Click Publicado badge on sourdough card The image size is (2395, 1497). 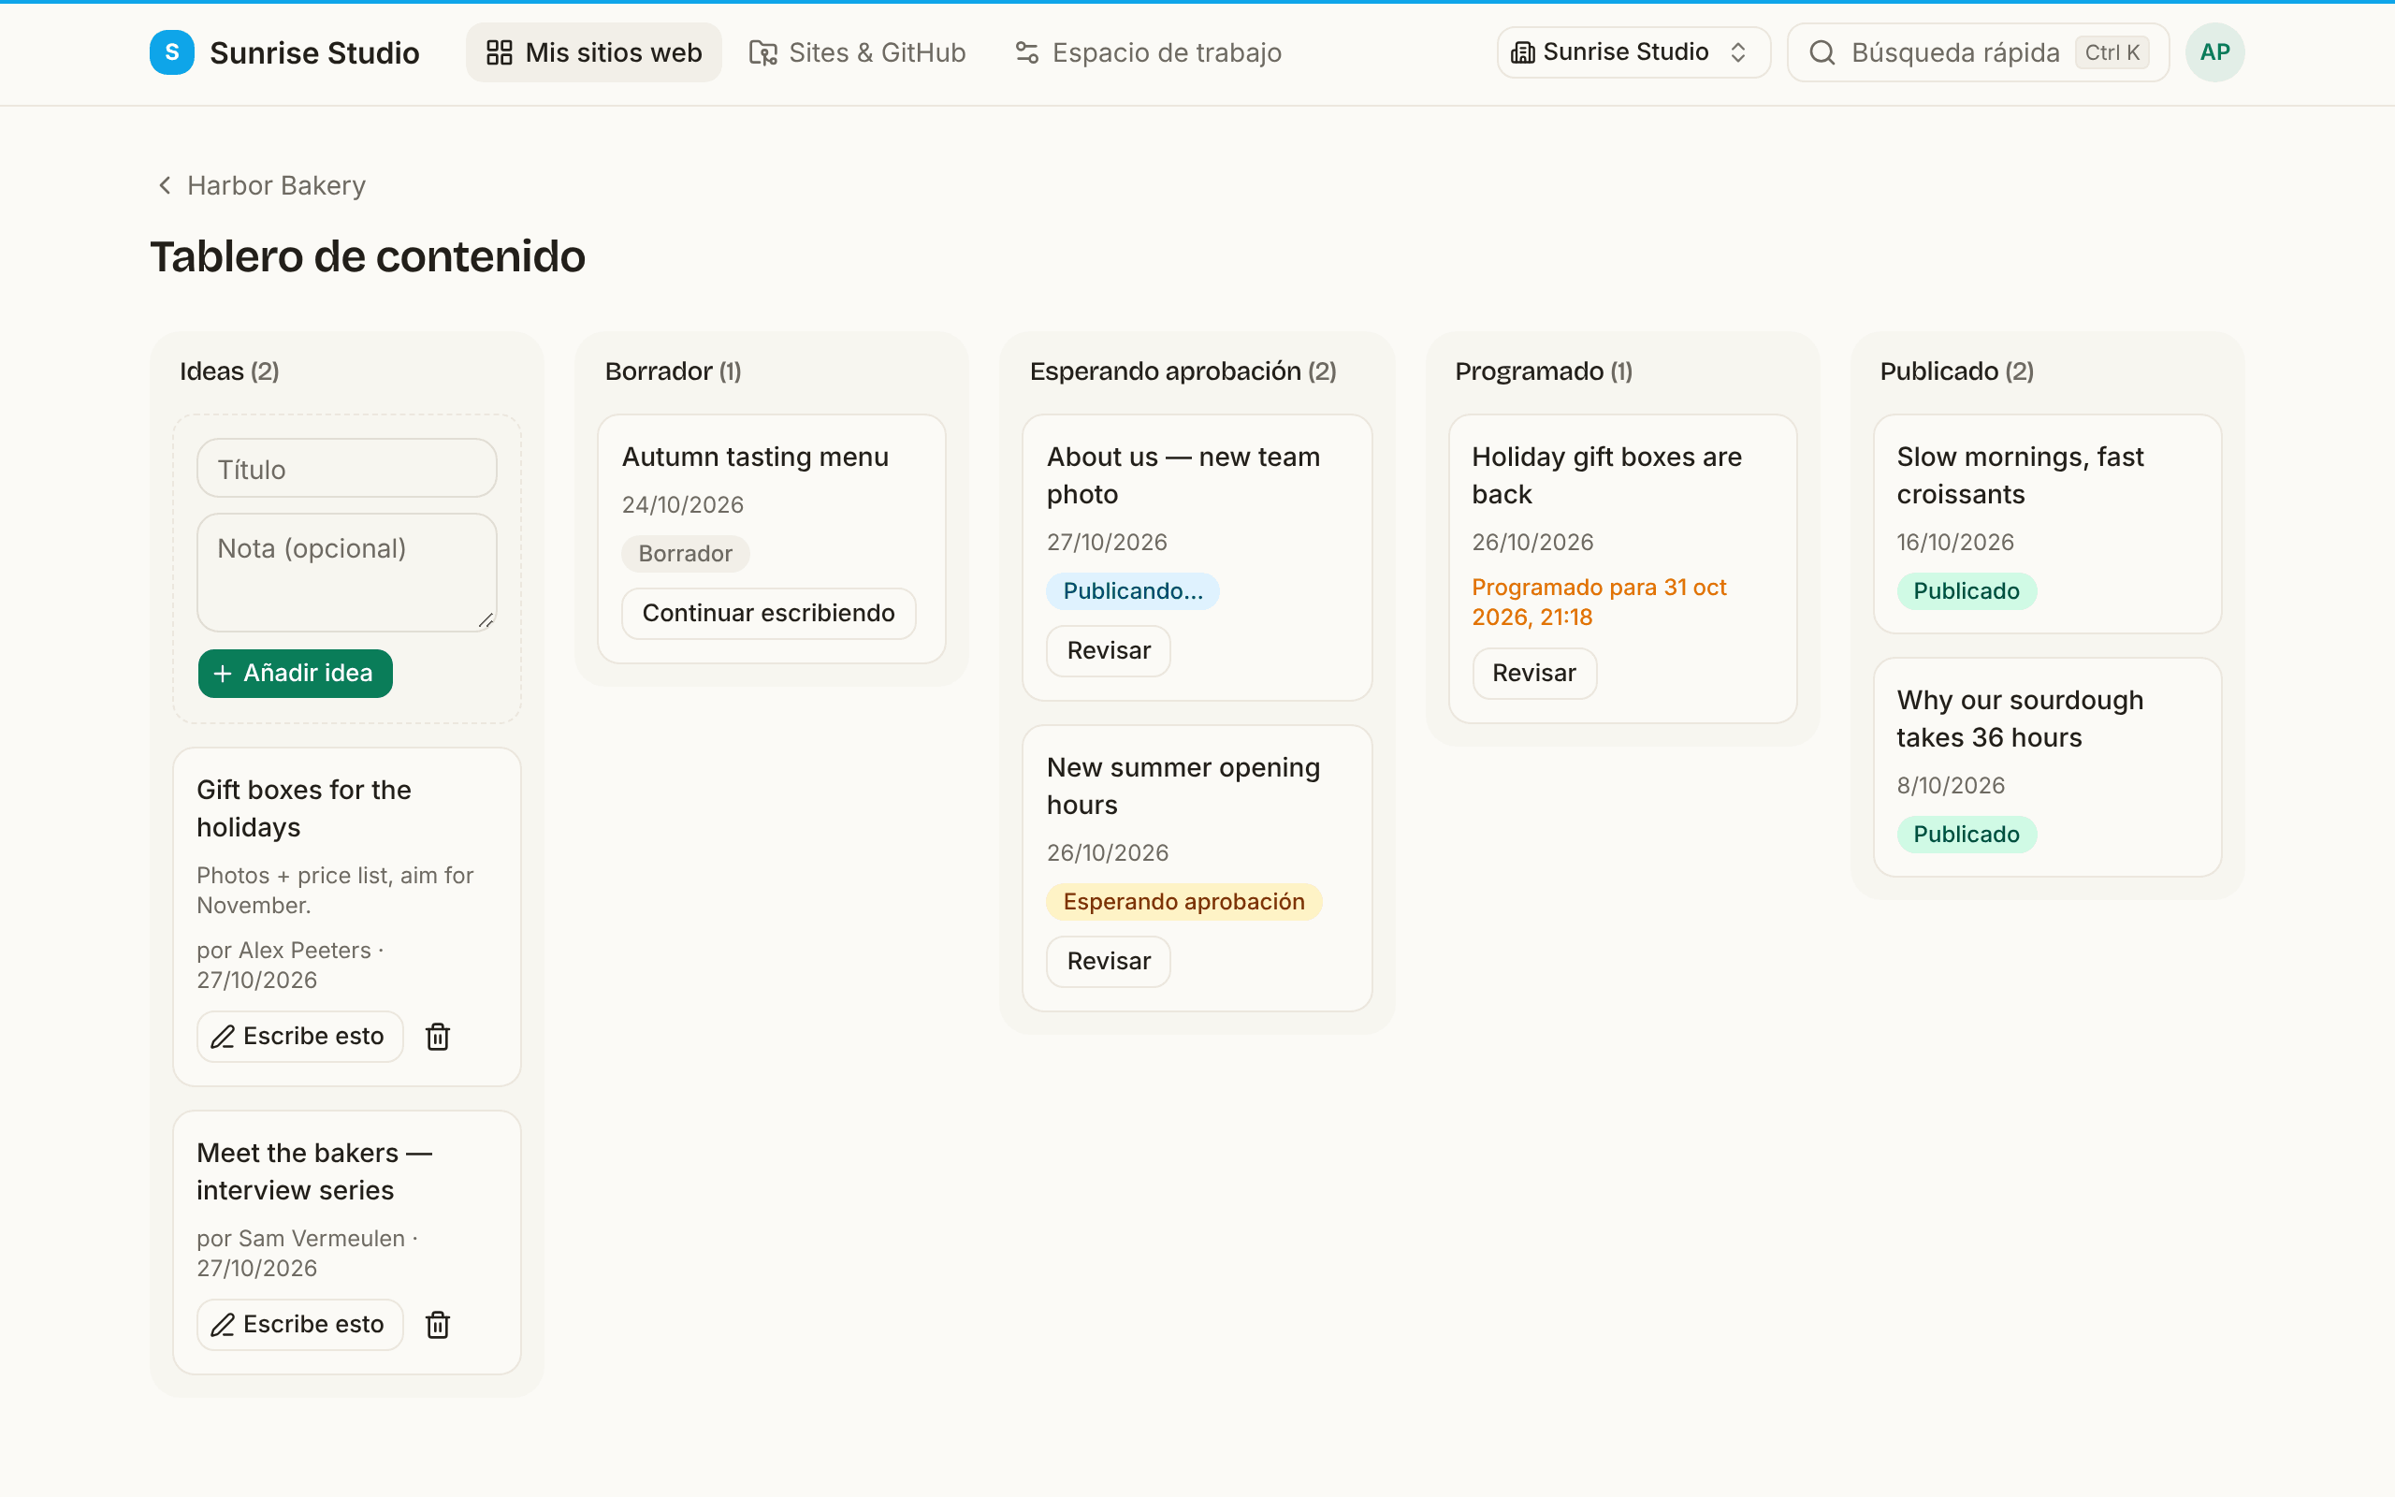coord(1966,835)
